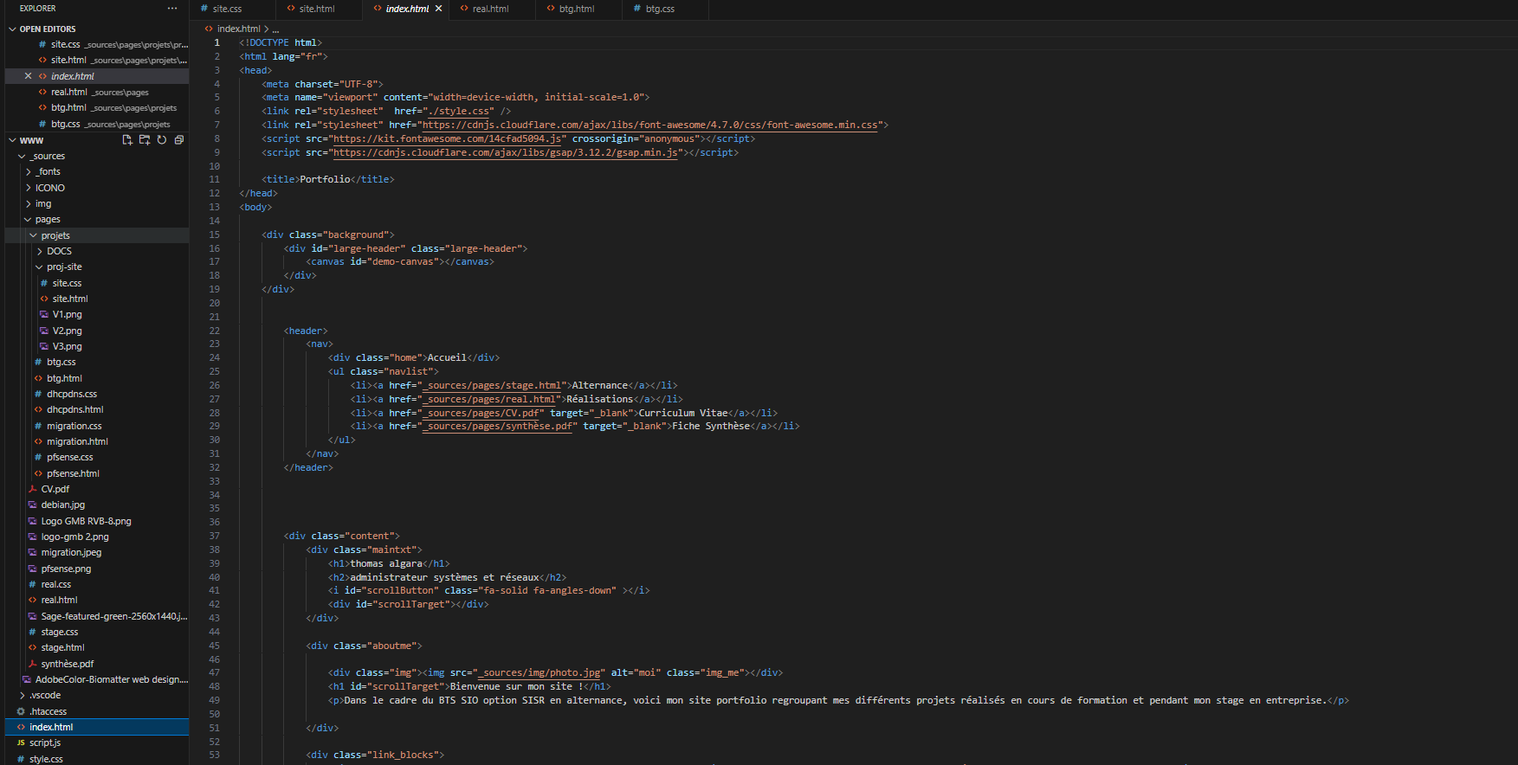Open the Explorer more actions ellipsis
Image resolution: width=1518 pixels, height=765 pixels.
click(172, 9)
